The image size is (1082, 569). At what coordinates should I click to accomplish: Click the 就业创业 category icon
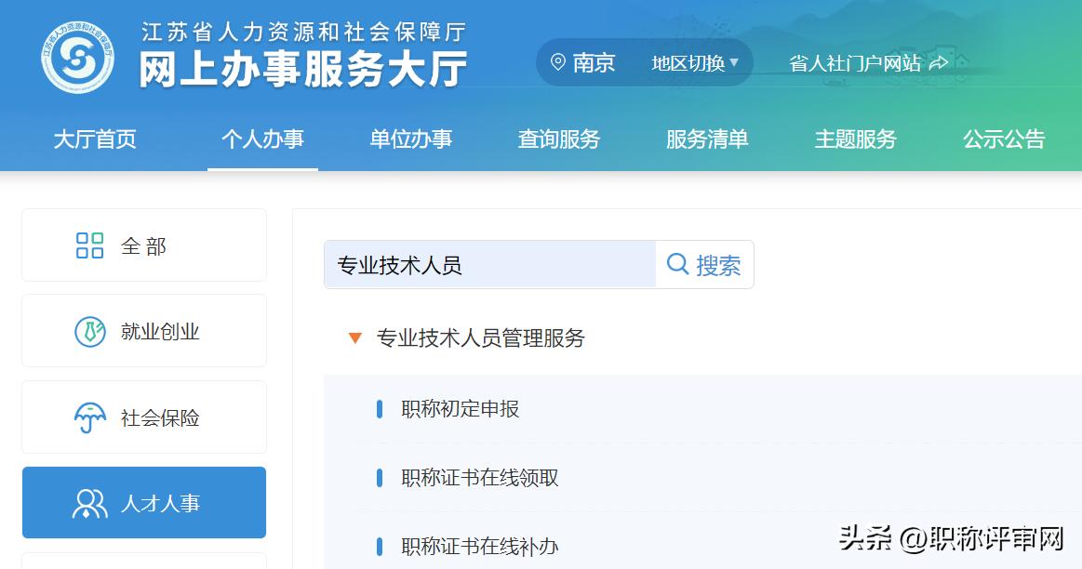coord(89,330)
